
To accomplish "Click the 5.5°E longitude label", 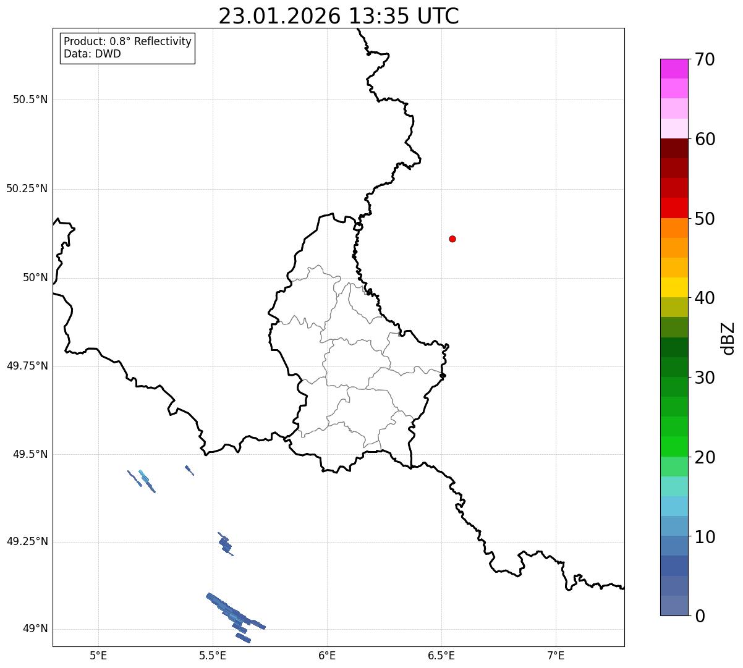I will pyautogui.click(x=213, y=655).
